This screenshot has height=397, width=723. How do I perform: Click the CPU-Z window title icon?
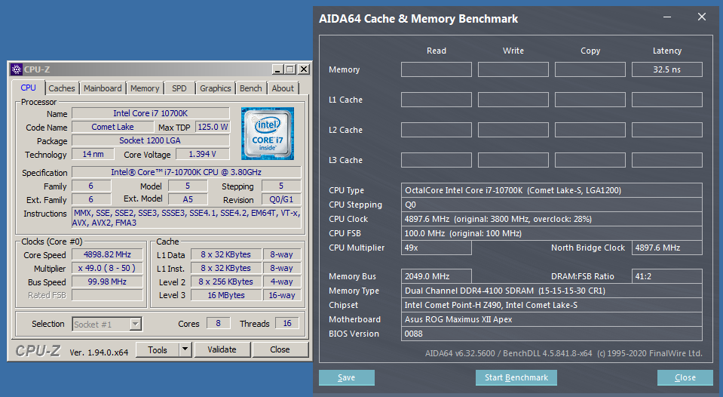pyautogui.click(x=17, y=69)
